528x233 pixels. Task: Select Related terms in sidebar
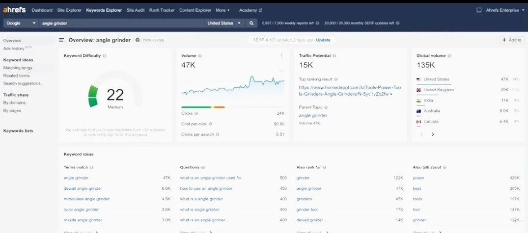click(x=17, y=76)
